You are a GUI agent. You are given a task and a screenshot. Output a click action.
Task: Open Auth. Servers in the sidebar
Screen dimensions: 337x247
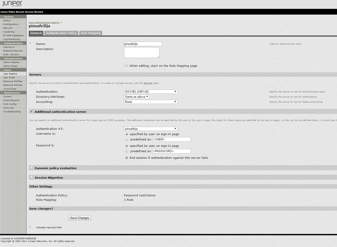pyautogui.click(x=11, y=54)
